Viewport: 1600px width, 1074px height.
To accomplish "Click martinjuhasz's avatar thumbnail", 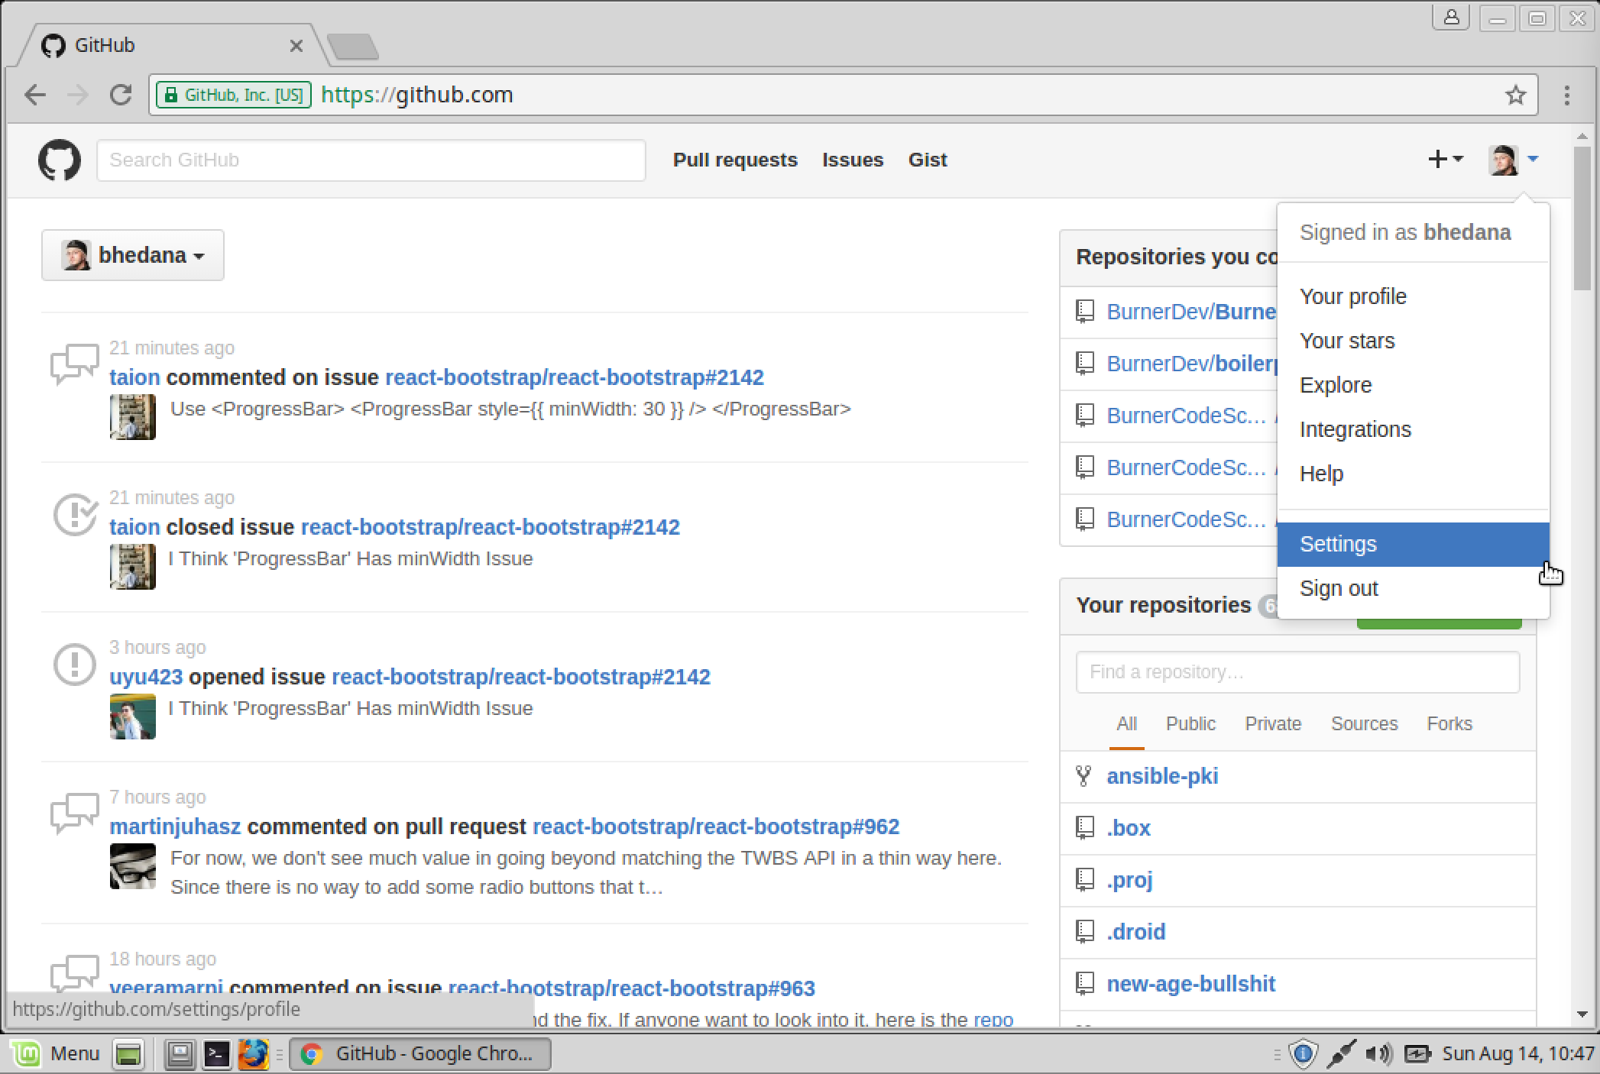I will point(133,866).
